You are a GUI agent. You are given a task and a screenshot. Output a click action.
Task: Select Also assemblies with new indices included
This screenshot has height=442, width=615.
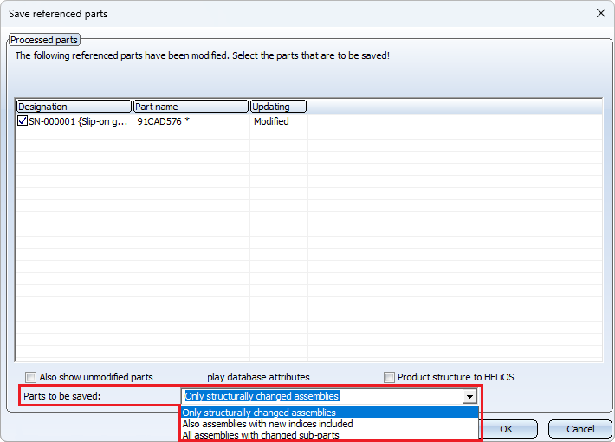[329, 424]
